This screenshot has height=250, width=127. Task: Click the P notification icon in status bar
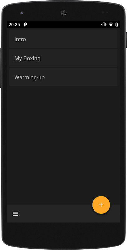tap(26, 25)
